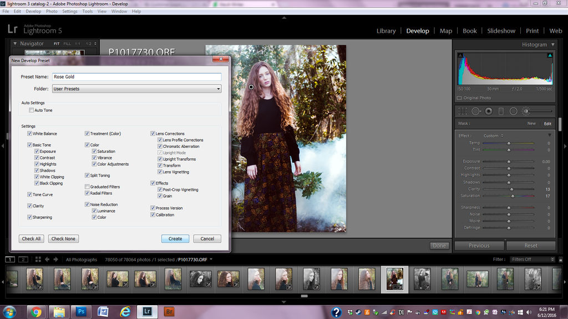Click the Preset Name input field
Image resolution: width=568 pixels, height=319 pixels.
(x=136, y=76)
